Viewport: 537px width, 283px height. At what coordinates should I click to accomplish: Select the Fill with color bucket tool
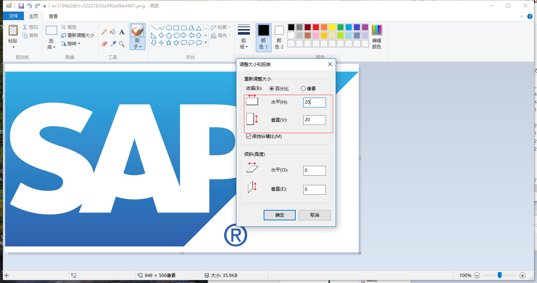click(113, 32)
